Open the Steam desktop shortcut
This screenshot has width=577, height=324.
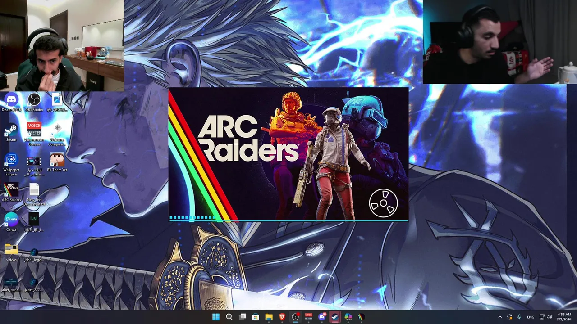tap(11, 132)
